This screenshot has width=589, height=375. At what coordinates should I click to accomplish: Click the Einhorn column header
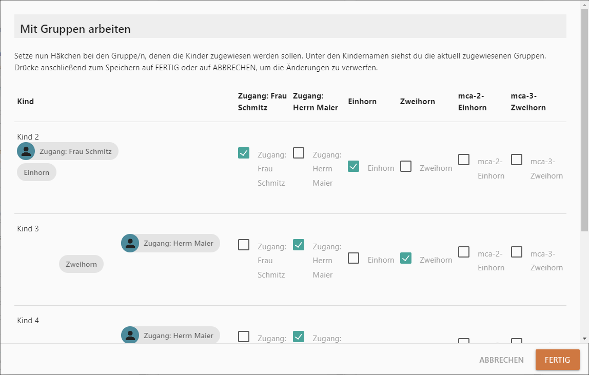pyautogui.click(x=362, y=102)
